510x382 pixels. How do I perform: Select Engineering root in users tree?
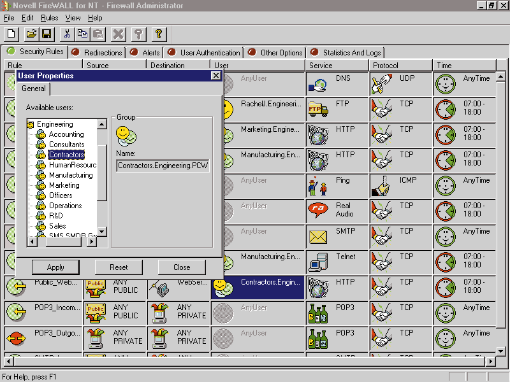pyautogui.click(x=55, y=124)
